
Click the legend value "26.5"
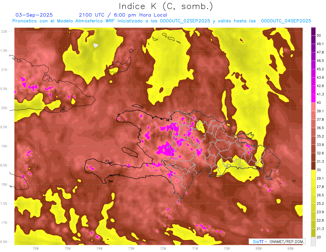(320, 195)
